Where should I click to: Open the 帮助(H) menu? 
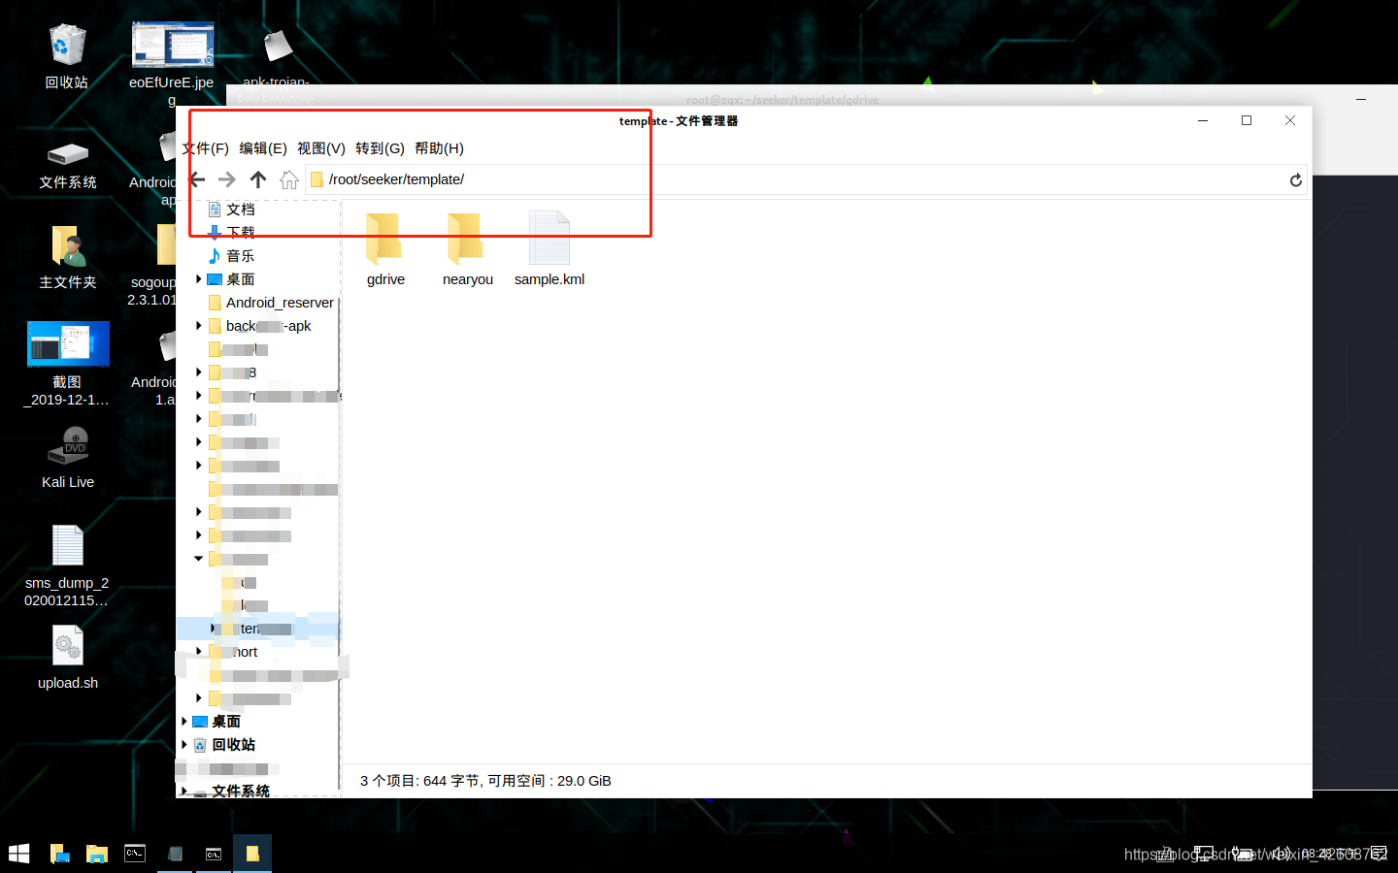[439, 148]
